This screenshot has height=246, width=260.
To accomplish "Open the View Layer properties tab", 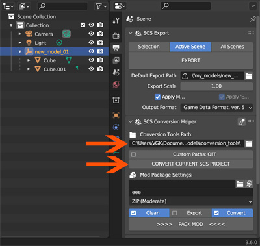I will (x=116, y=60).
